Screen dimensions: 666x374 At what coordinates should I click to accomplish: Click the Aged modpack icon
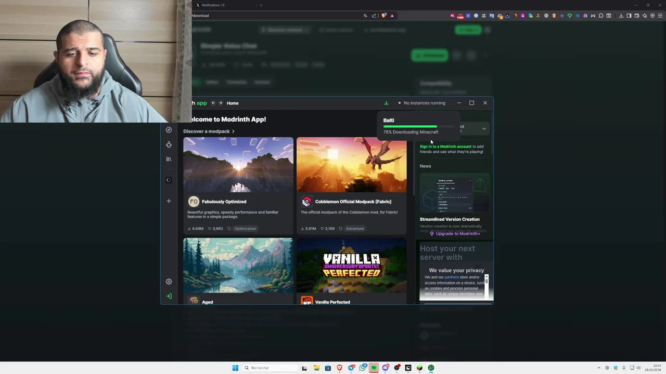(194, 301)
